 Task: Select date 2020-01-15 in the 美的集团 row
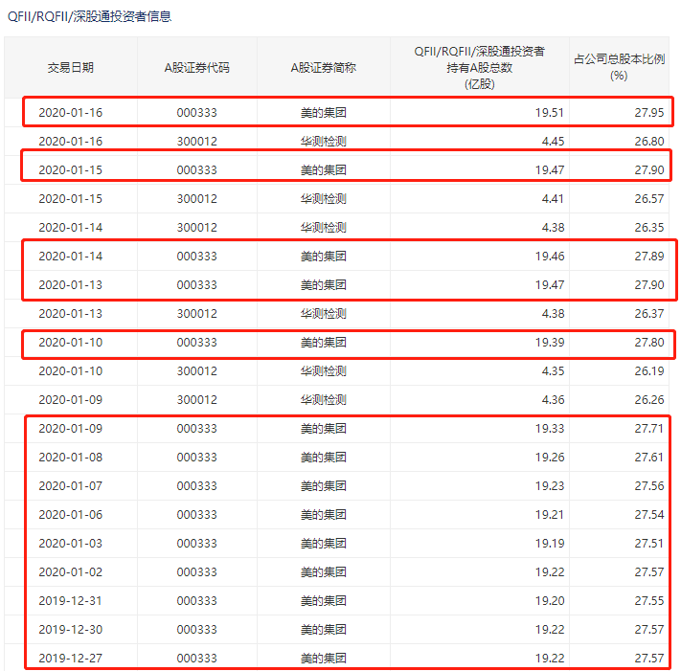click(70, 170)
